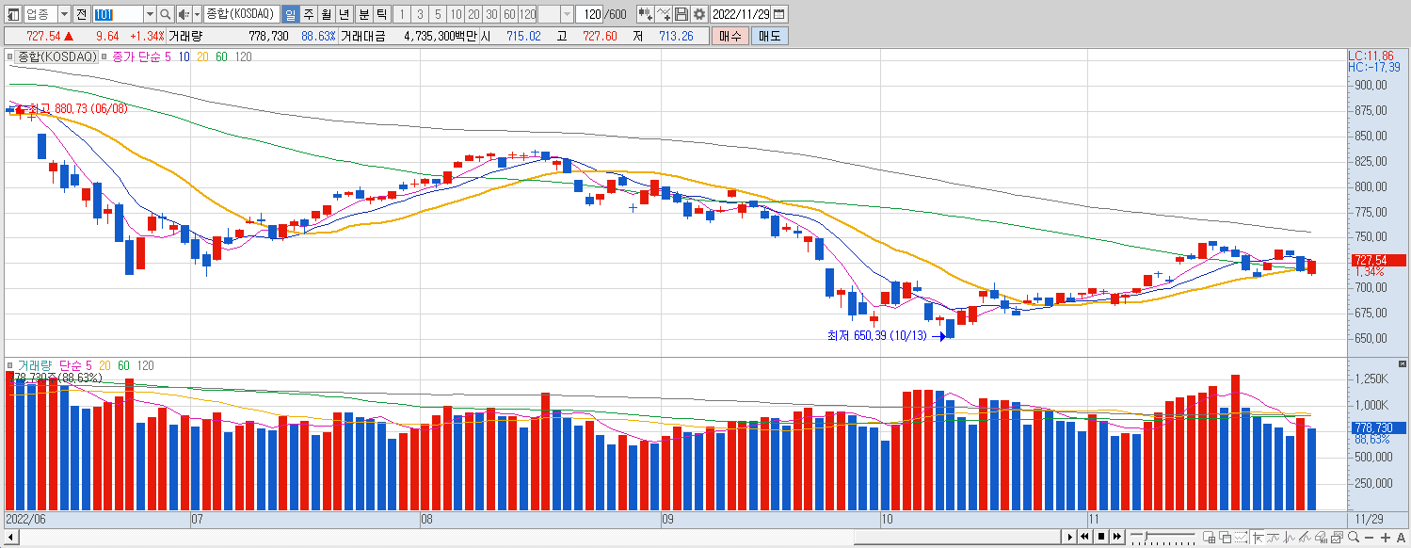Select the 분 minute period tab
Screen dimensions: 1411x548
coord(363,14)
